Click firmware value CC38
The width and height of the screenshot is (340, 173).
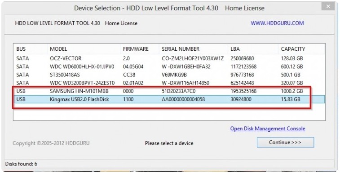tap(129, 75)
